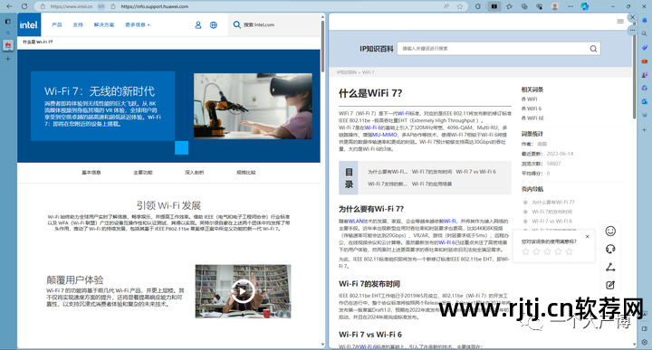Open Intel account sign-in person icon
652x350 pixels.
click(198, 25)
